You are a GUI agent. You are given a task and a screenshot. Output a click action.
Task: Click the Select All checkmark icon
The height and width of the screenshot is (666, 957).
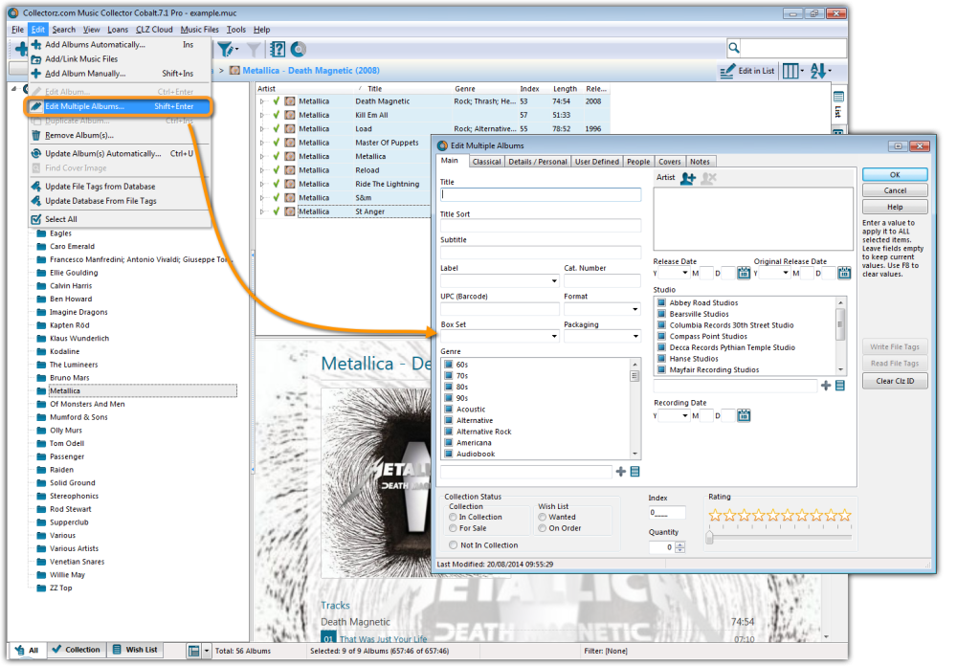click(36, 219)
